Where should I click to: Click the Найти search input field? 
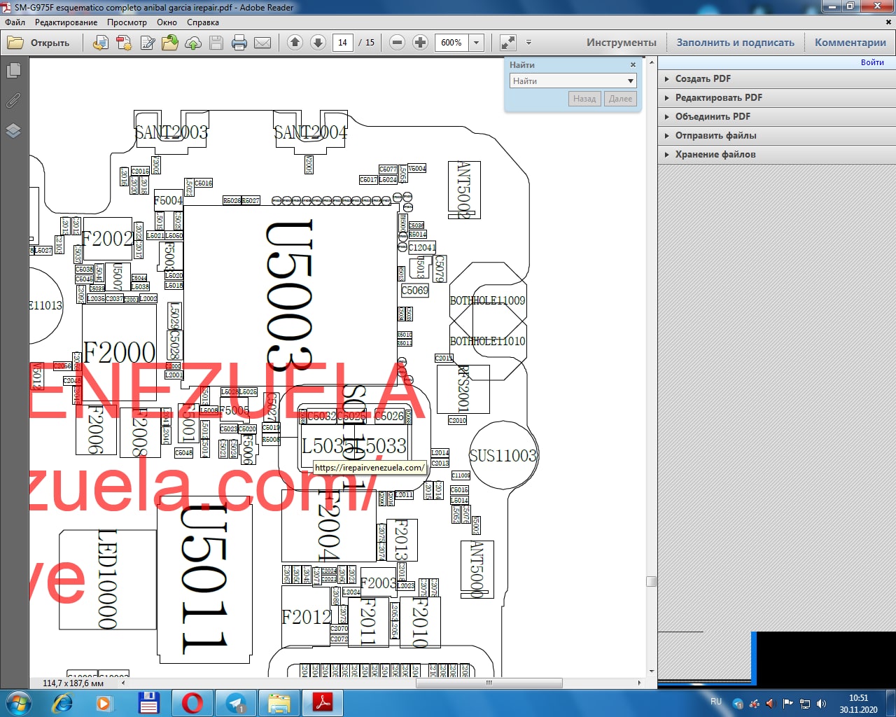click(567, 81)
